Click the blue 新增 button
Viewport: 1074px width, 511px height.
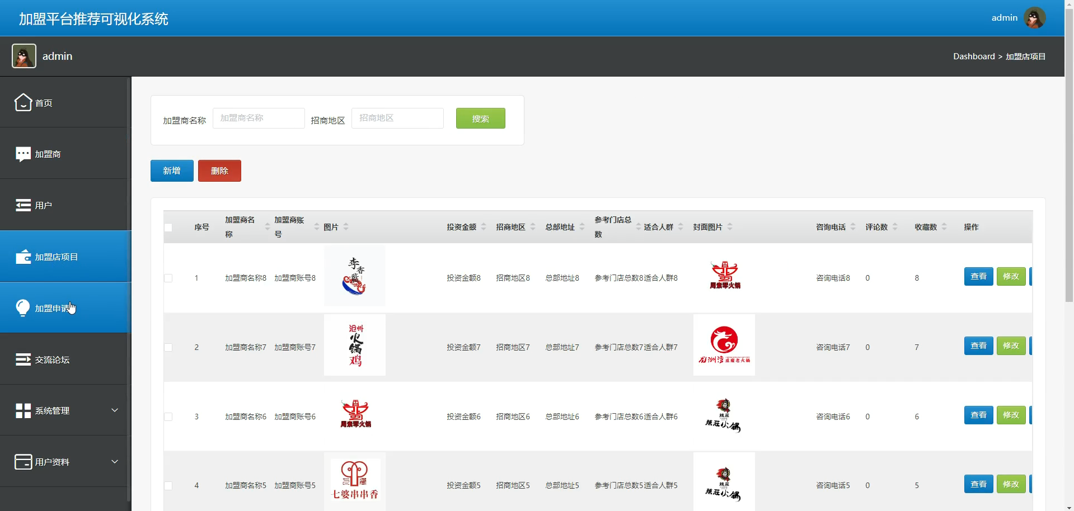pyautogui.click(x=172, y=171)
